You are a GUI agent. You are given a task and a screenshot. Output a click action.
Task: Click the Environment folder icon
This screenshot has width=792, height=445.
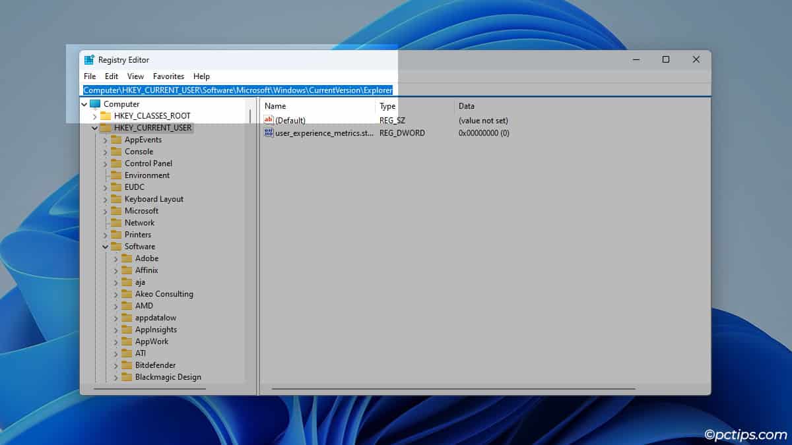(x=116, y=175)
